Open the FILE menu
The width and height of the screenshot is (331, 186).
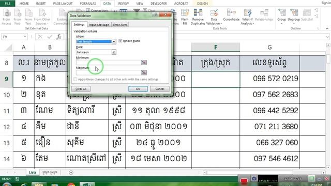click(x=8, y=4)
